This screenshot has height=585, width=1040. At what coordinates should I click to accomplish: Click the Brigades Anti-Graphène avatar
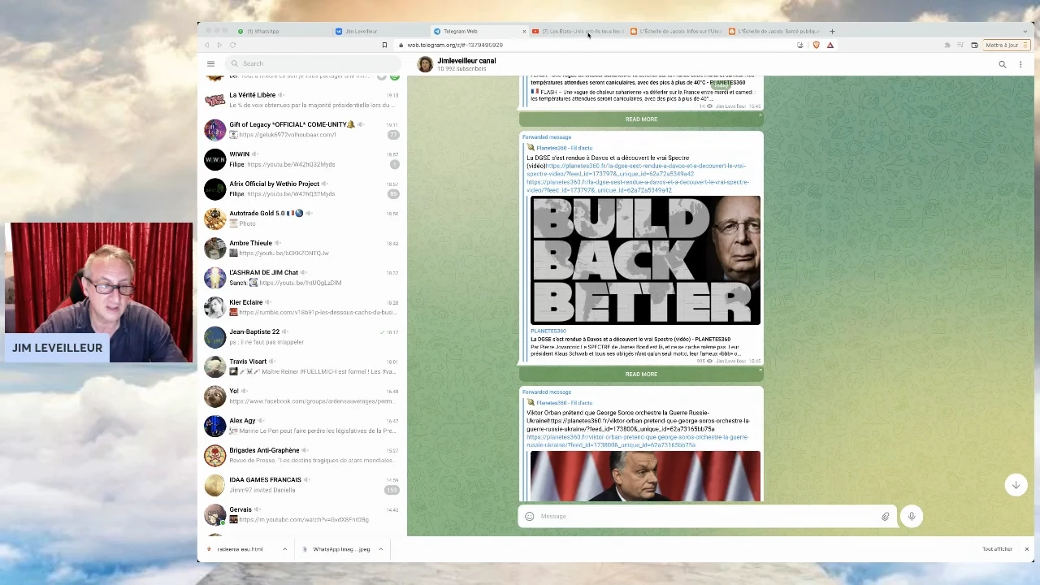214,455
